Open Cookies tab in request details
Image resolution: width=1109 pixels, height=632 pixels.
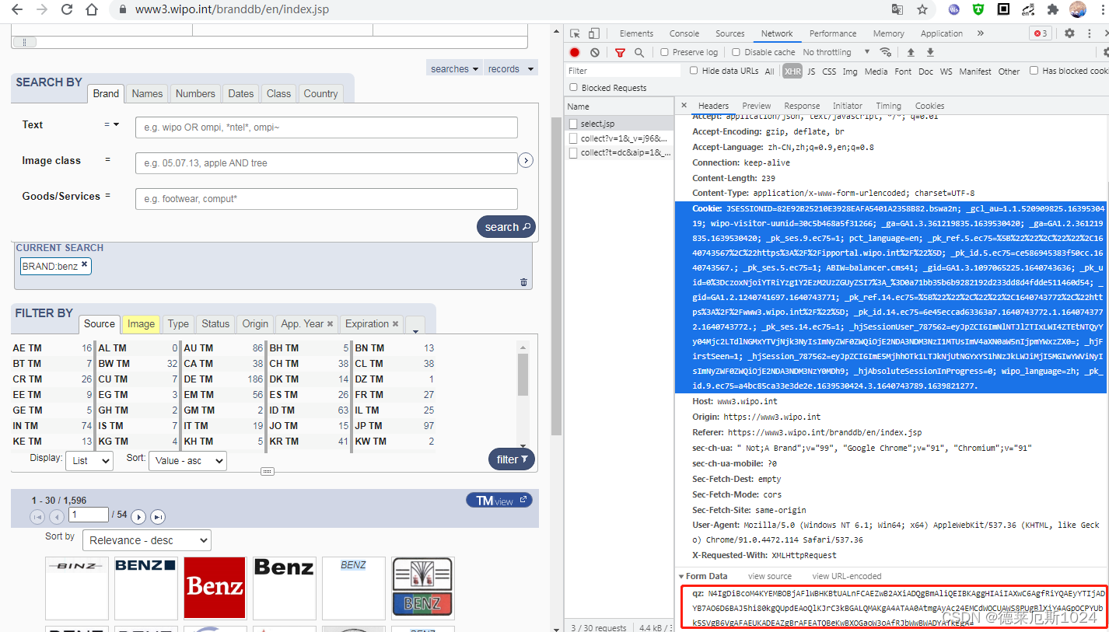(929, 106)
